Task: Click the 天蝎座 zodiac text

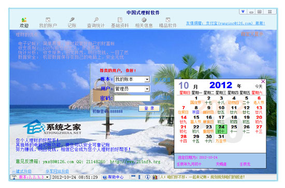Action: pyautogui.click(x=221, y=164)
